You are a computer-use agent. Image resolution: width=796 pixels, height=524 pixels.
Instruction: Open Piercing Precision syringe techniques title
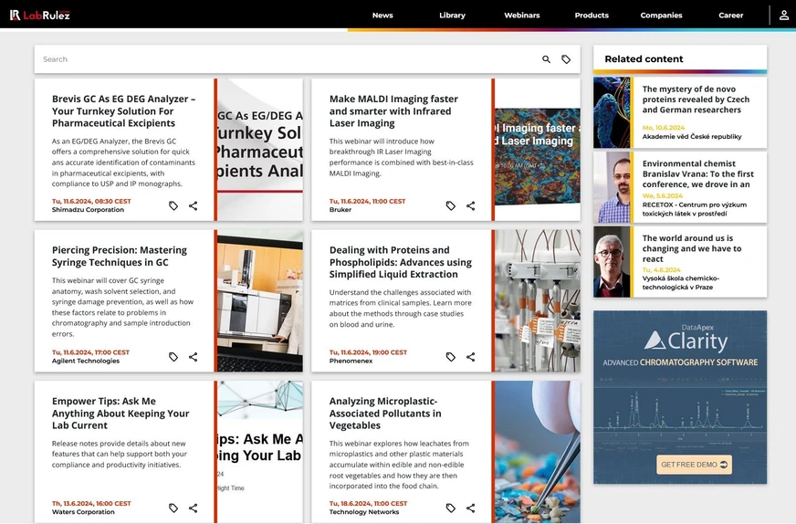click(x=120, y=256)
